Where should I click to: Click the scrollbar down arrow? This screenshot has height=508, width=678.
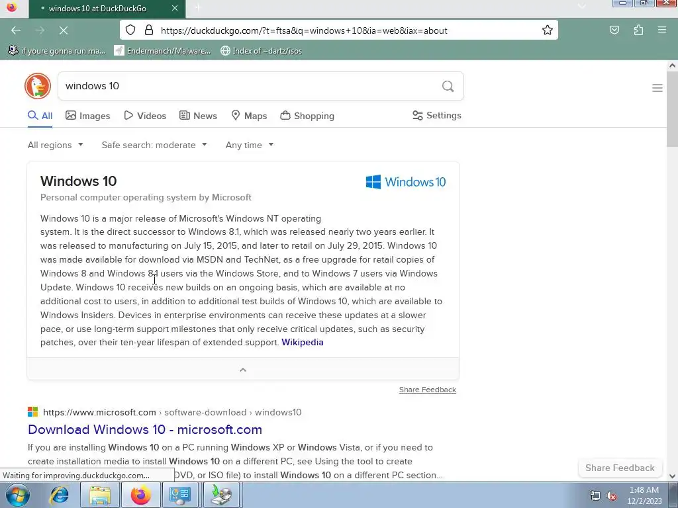[672, 476]
